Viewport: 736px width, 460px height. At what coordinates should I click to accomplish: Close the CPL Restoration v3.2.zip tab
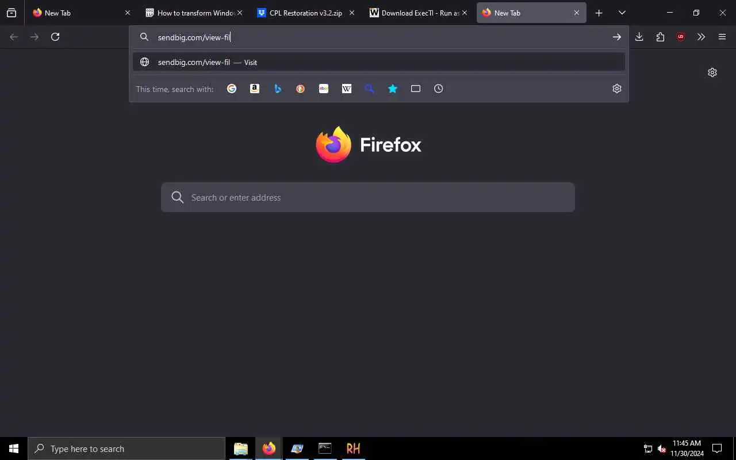coord(352,13)
